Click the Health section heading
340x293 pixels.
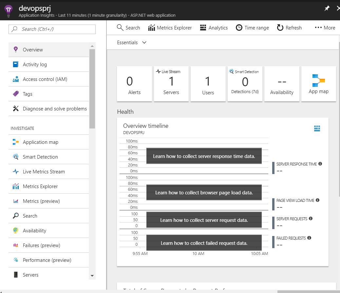pos(125,112)
